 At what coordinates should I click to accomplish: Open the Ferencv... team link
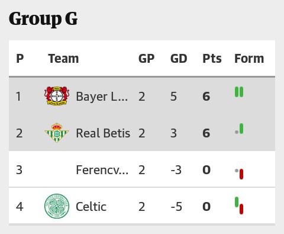click(102, 170)
